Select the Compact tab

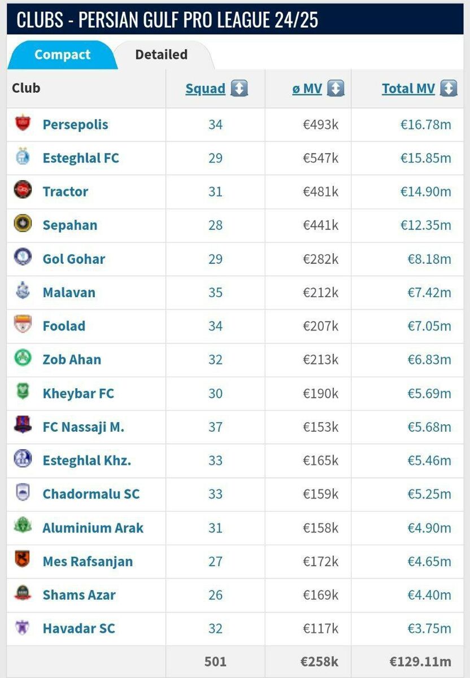tap(63, 54)
